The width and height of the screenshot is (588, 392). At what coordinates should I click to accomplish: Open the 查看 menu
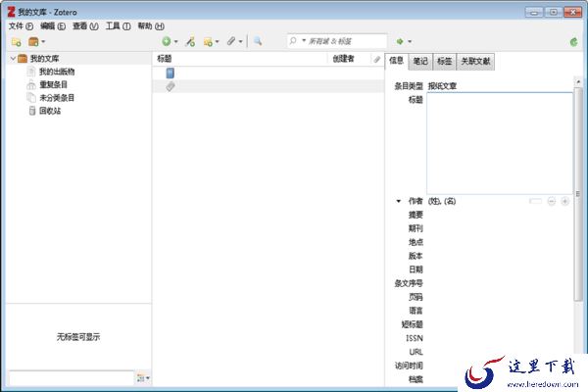(x=85, y=25)
